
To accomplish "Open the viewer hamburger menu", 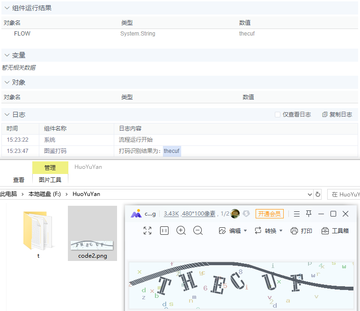I will coord(297,214).
